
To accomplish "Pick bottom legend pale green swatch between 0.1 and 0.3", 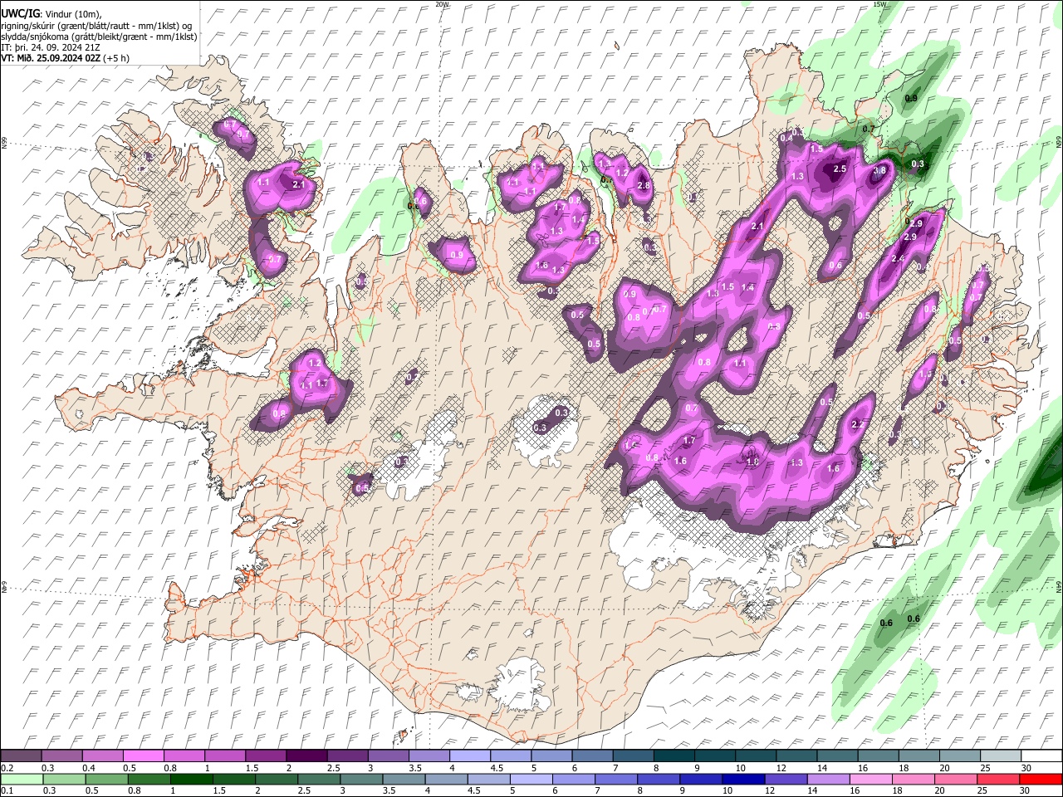I will coord(22,779).
